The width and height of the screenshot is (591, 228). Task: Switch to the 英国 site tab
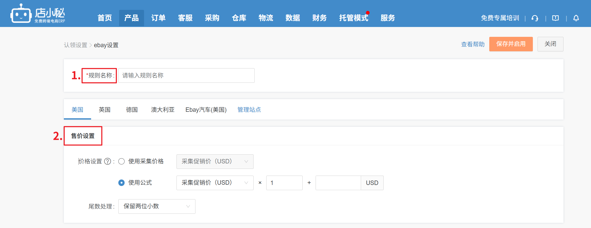tap(105, 110)
